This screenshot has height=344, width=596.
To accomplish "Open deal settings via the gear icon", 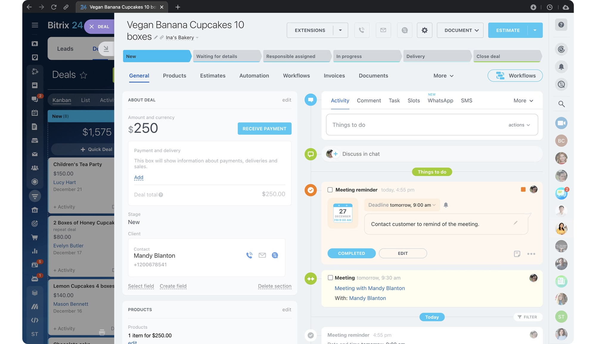I will coord(424,30).
